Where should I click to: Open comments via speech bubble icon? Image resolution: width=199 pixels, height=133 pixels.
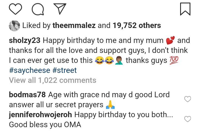pos(38,9)
